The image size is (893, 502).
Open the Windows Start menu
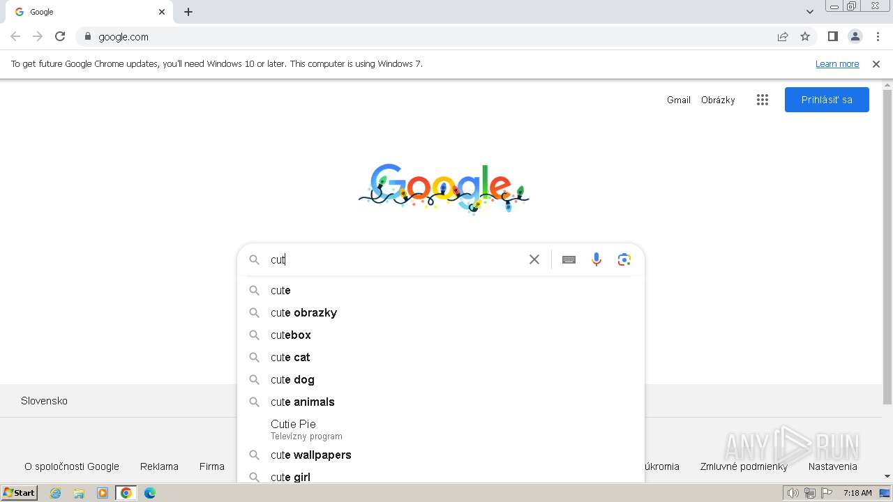pyautogui.click(x=20, y=493)
